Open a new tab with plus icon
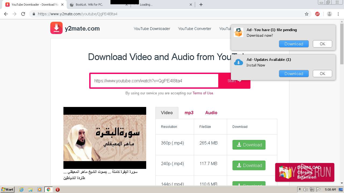344x193 pixels. coord(201,5)
